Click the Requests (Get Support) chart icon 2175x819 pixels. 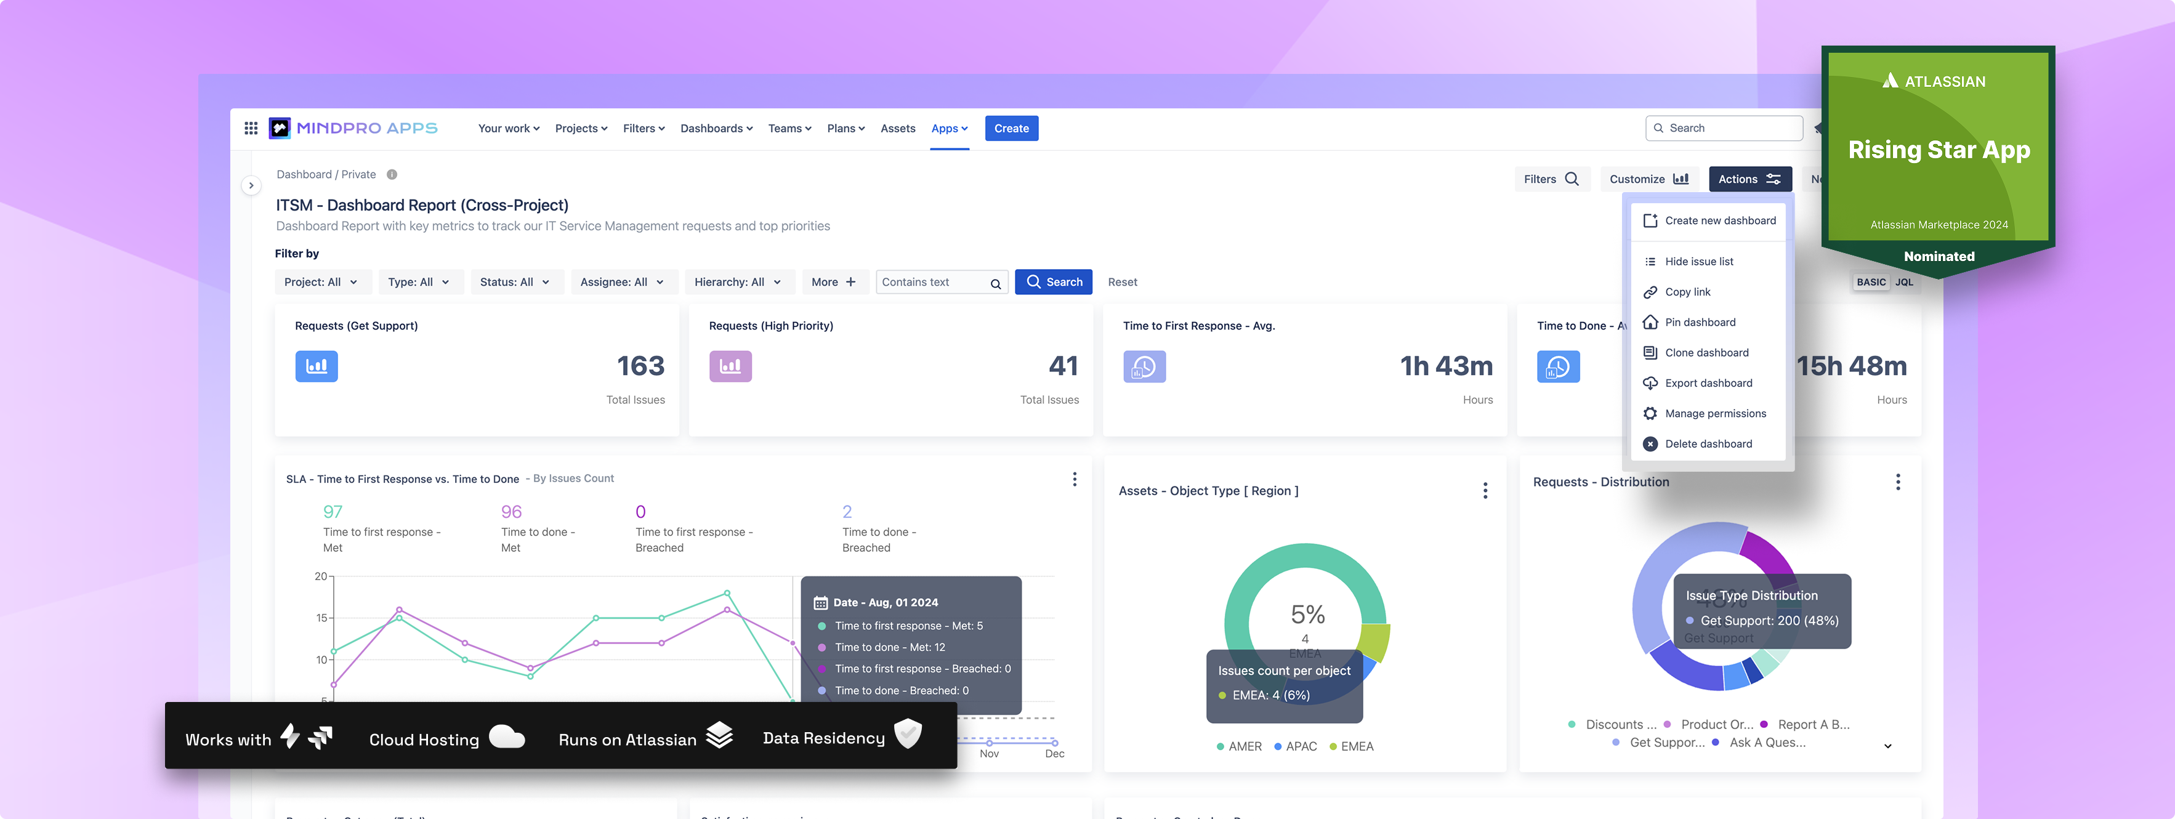(317, 366)
